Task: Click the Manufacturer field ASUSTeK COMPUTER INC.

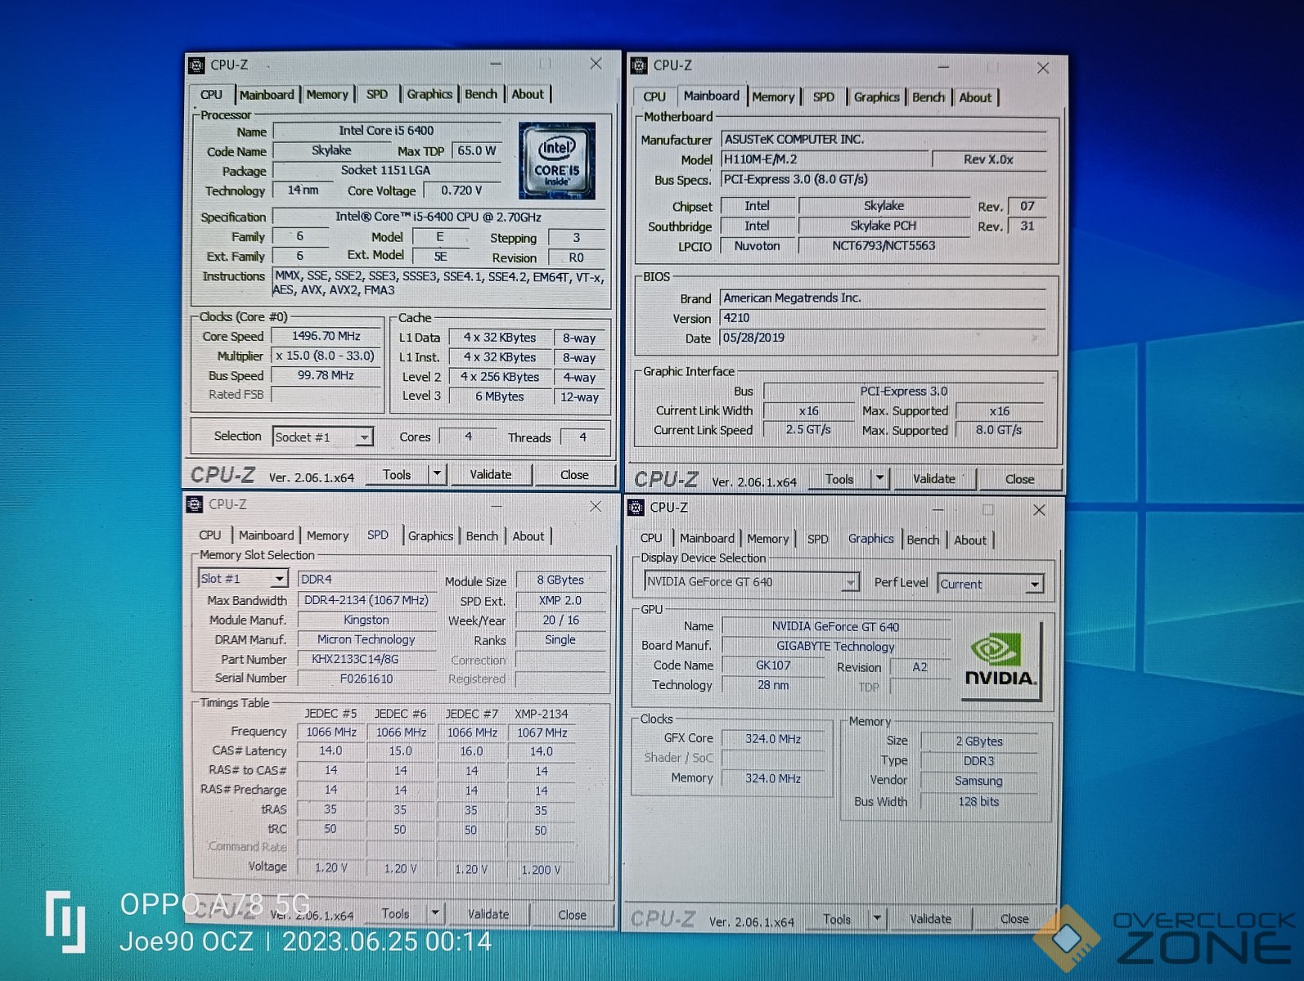Action: [x=884, y=140]
